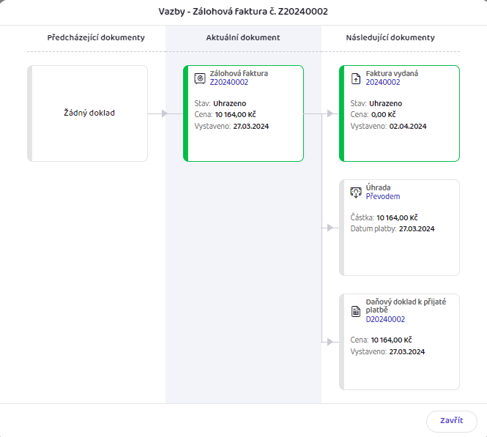This screenshot has width=487, height=437.
Task: Click the green status bar of Zálohová faktura card
Action: [x=186, y=113]
